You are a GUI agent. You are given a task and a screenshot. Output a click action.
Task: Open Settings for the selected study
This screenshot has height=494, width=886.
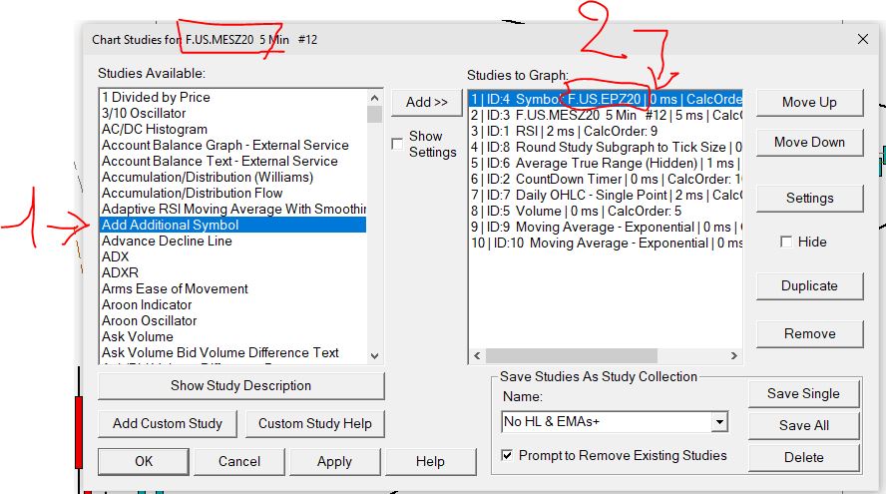coord(809,198)
